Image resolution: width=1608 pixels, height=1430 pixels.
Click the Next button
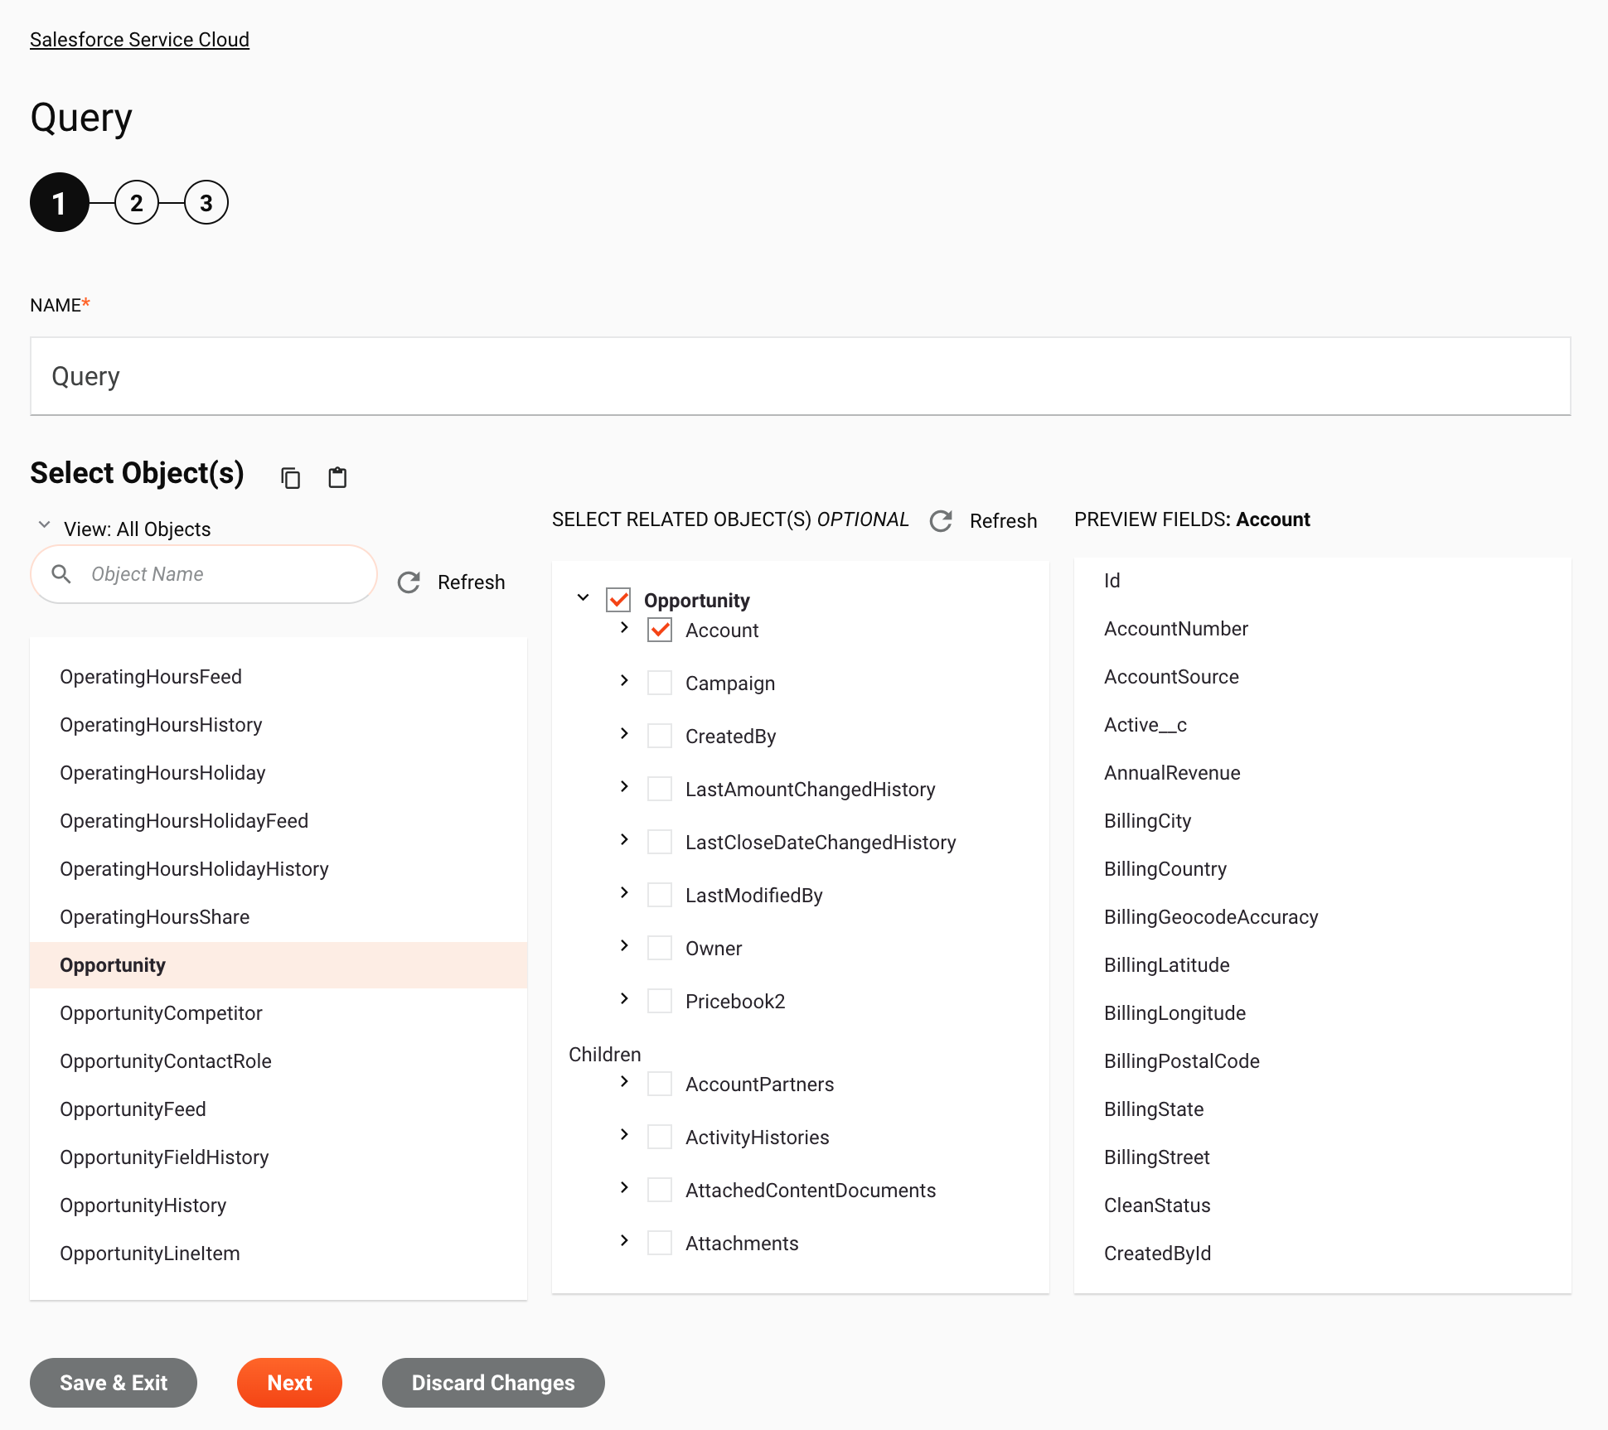point(289,1383)
